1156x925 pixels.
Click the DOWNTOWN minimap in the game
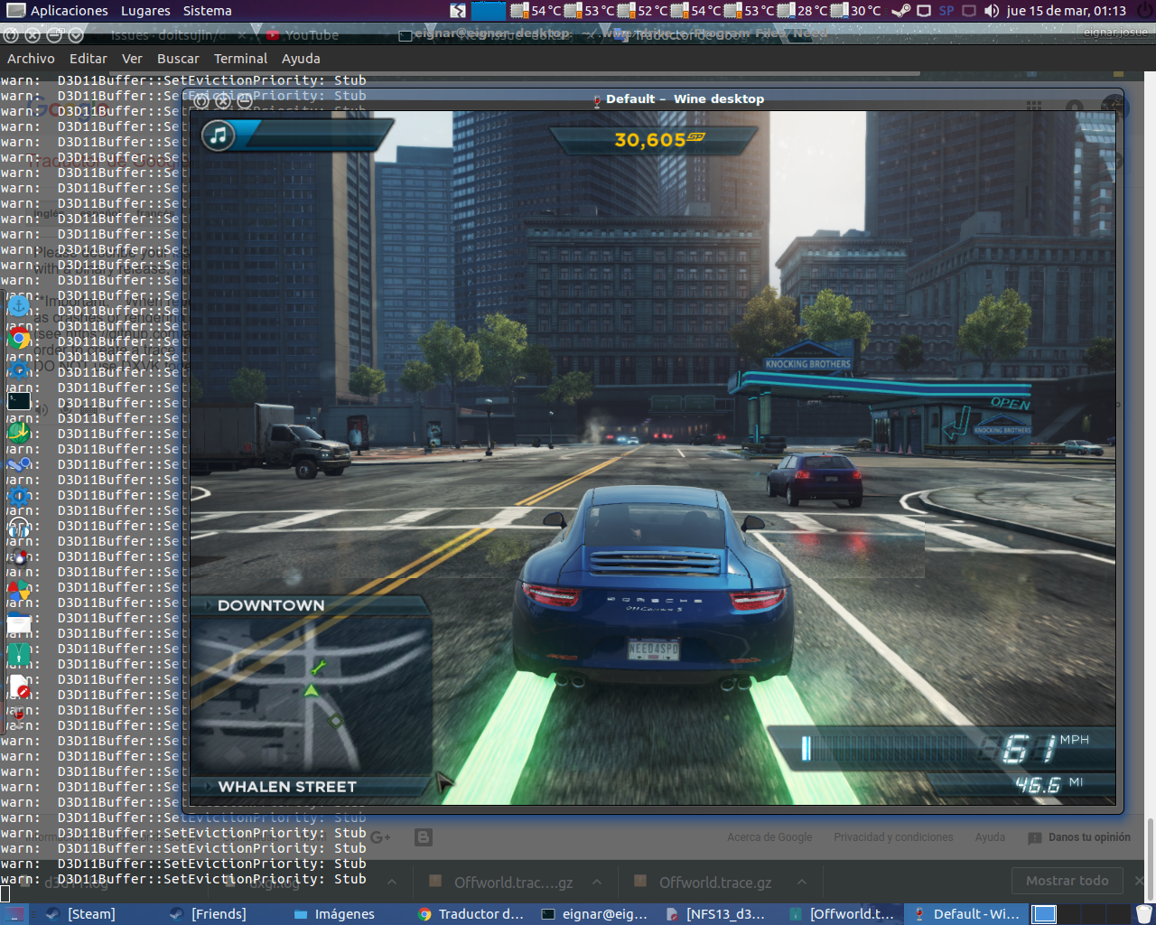coord(310,696)
